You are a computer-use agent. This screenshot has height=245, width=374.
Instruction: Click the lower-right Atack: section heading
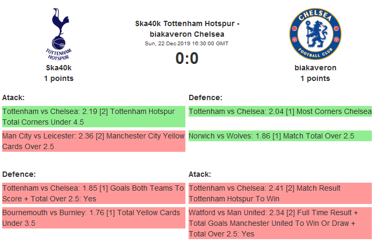(x=200, y=174)
